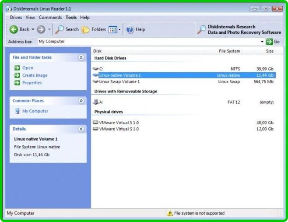The width and height of the screenshot is (288, 222).
Task: Select the VMware Virtual S 1.0 name, 12,00 Gb row
Action: pos(119,129)
